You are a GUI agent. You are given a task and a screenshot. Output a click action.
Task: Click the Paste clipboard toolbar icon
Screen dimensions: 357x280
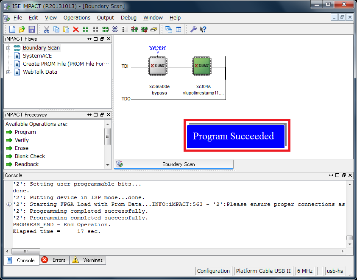tap(66, 29)
